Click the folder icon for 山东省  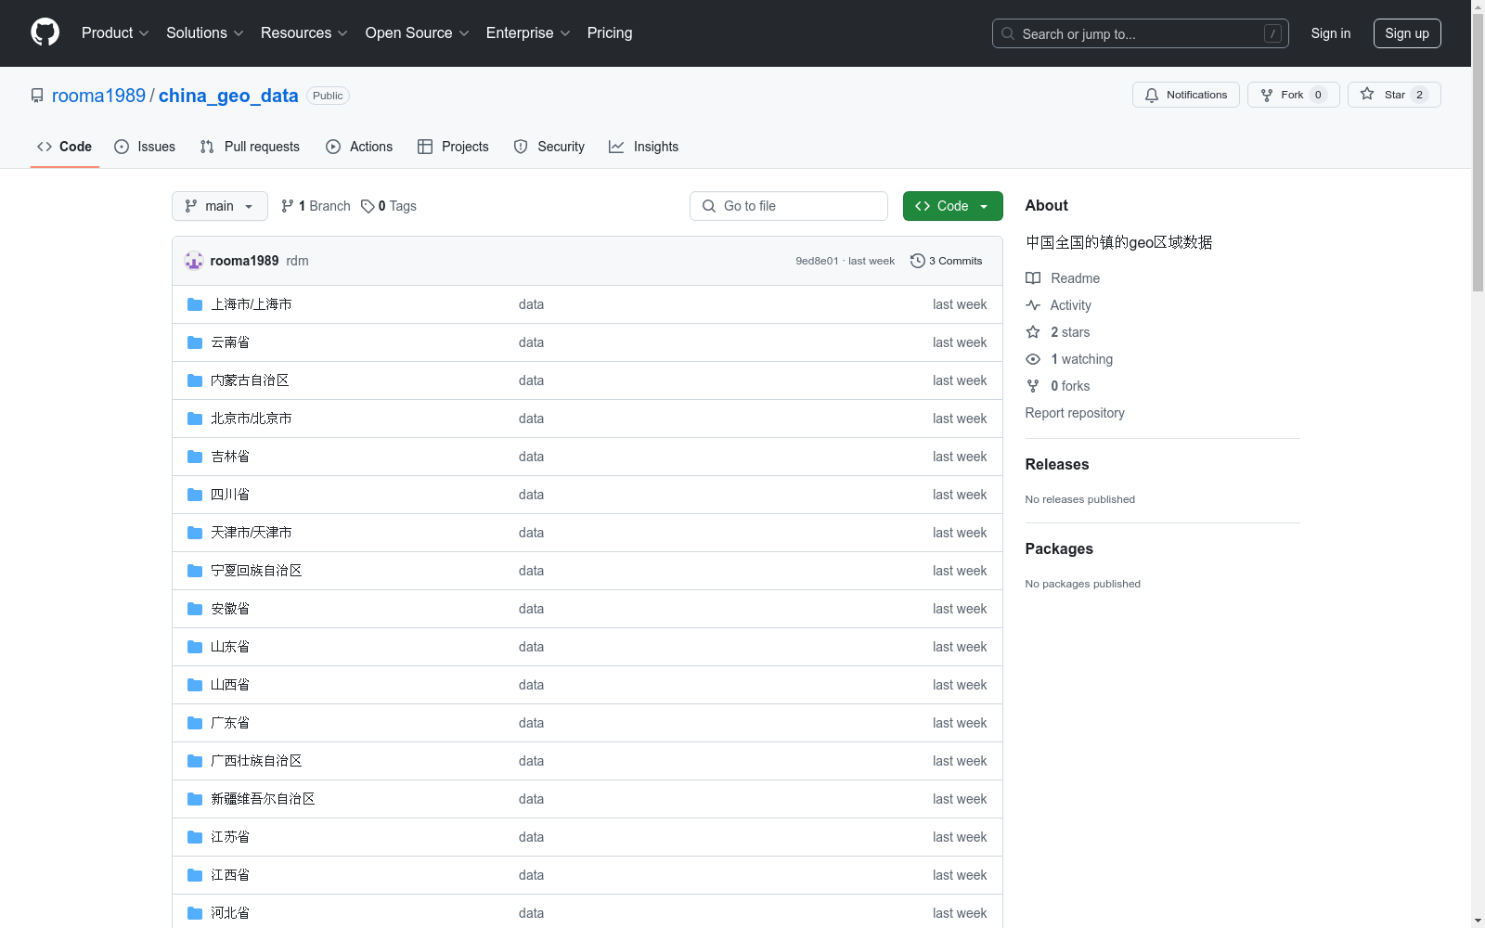click(195, 647)
